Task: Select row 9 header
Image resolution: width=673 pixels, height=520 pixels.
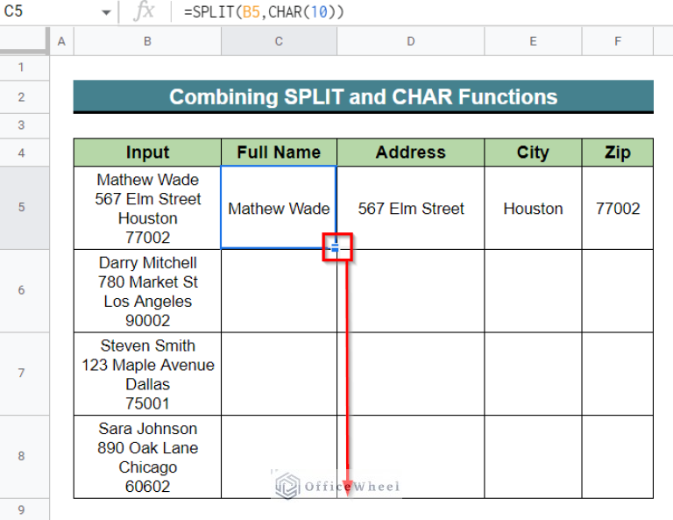Action: (x=24, y=509)
